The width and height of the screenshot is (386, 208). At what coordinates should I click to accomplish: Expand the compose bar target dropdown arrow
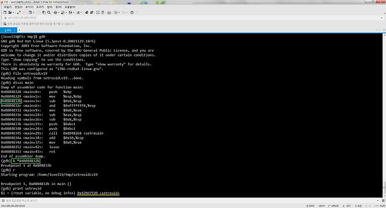[x=378, y=201]
